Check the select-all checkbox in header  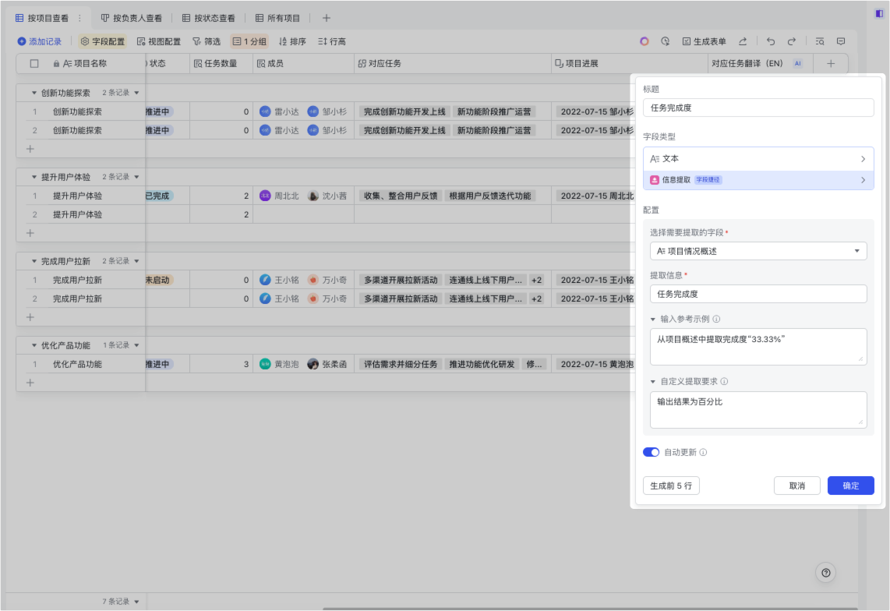pyautogui.click(x=34, y=64)
